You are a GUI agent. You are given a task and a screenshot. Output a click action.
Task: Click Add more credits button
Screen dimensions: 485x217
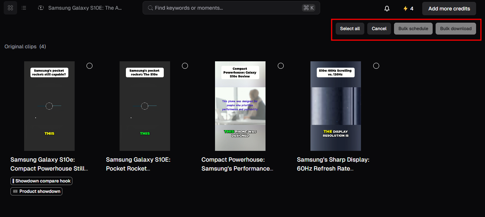coord(449,9)
